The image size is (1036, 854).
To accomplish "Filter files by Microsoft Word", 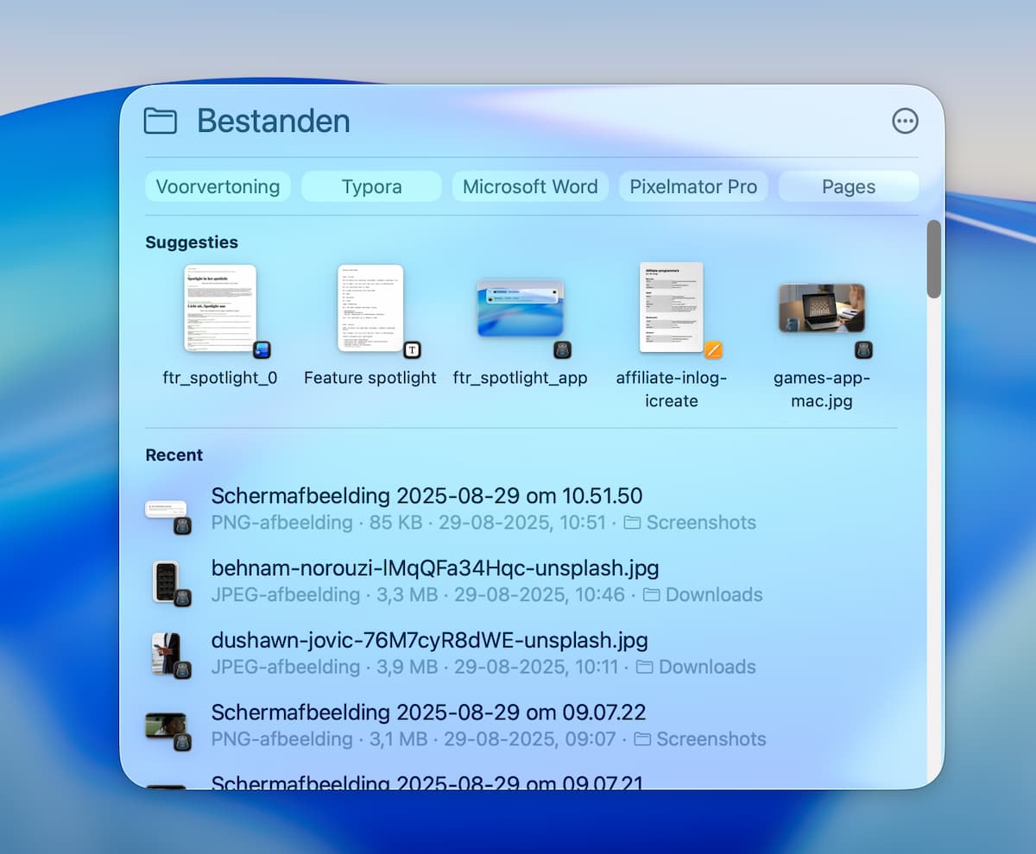I will click(530, 186).
